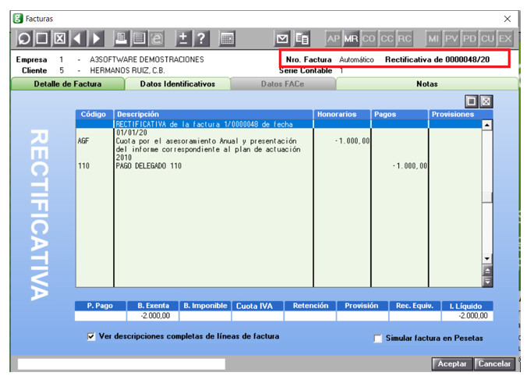Click the envelope email icon
Viewport: 527px width, 376px height.
282,38
